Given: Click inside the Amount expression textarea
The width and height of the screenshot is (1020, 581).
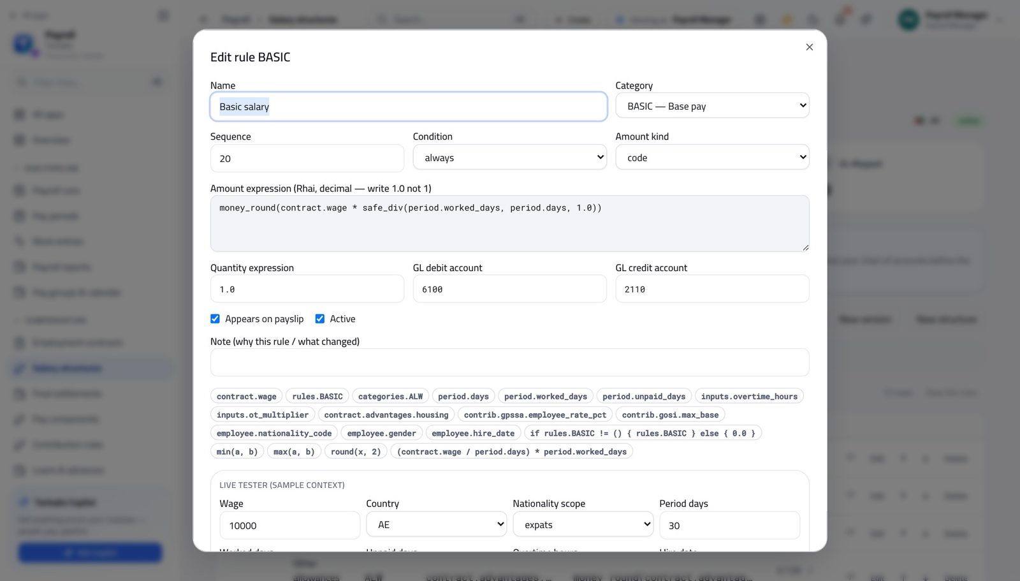Looking at the screenshot, I should [x=509, y=223].
